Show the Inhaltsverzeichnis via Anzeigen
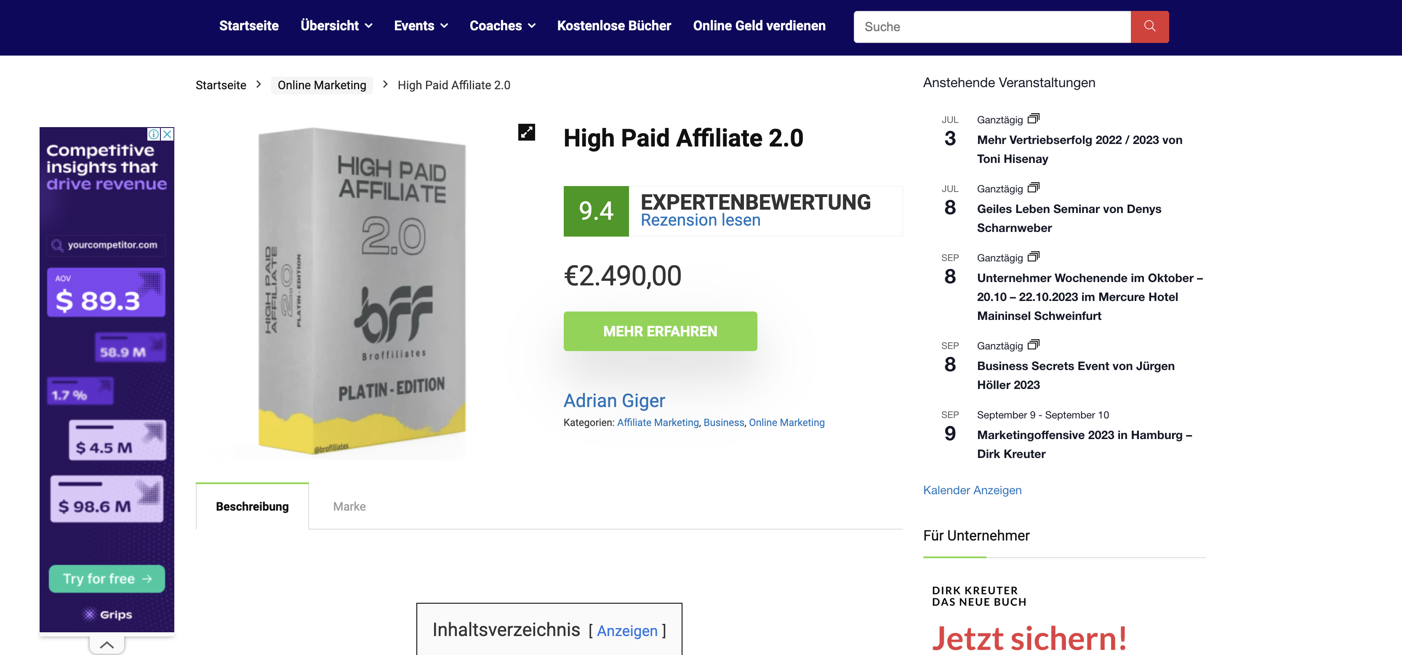The image size is (1402, 655). (x=627, y=631)
